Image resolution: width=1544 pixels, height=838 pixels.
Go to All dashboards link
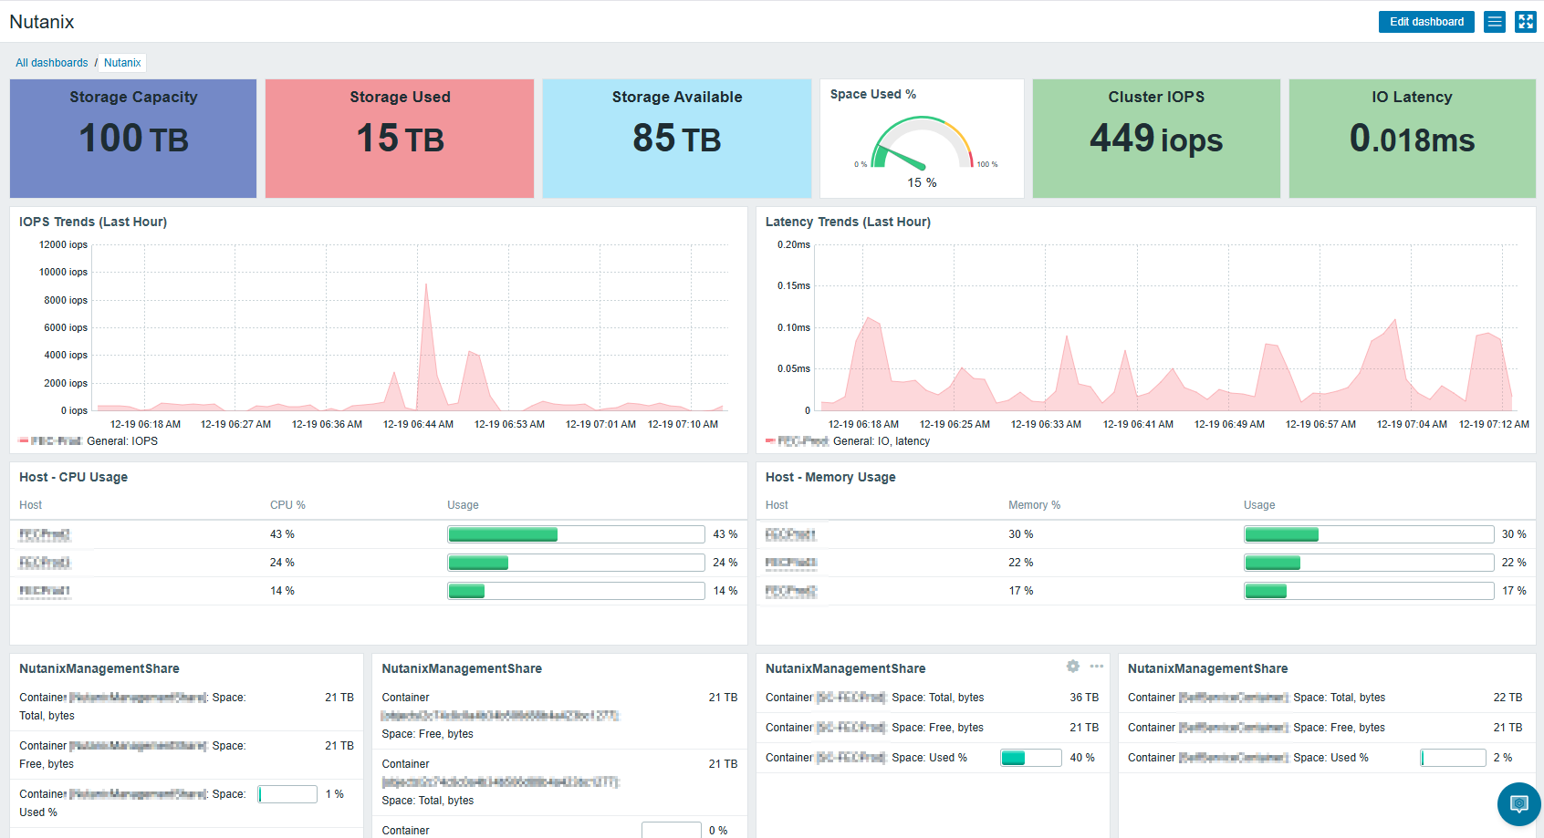(x=52, y=63)
